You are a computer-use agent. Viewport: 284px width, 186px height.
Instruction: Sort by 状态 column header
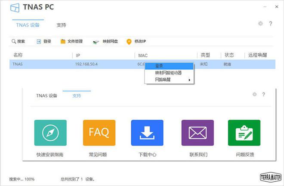(229, 55)
